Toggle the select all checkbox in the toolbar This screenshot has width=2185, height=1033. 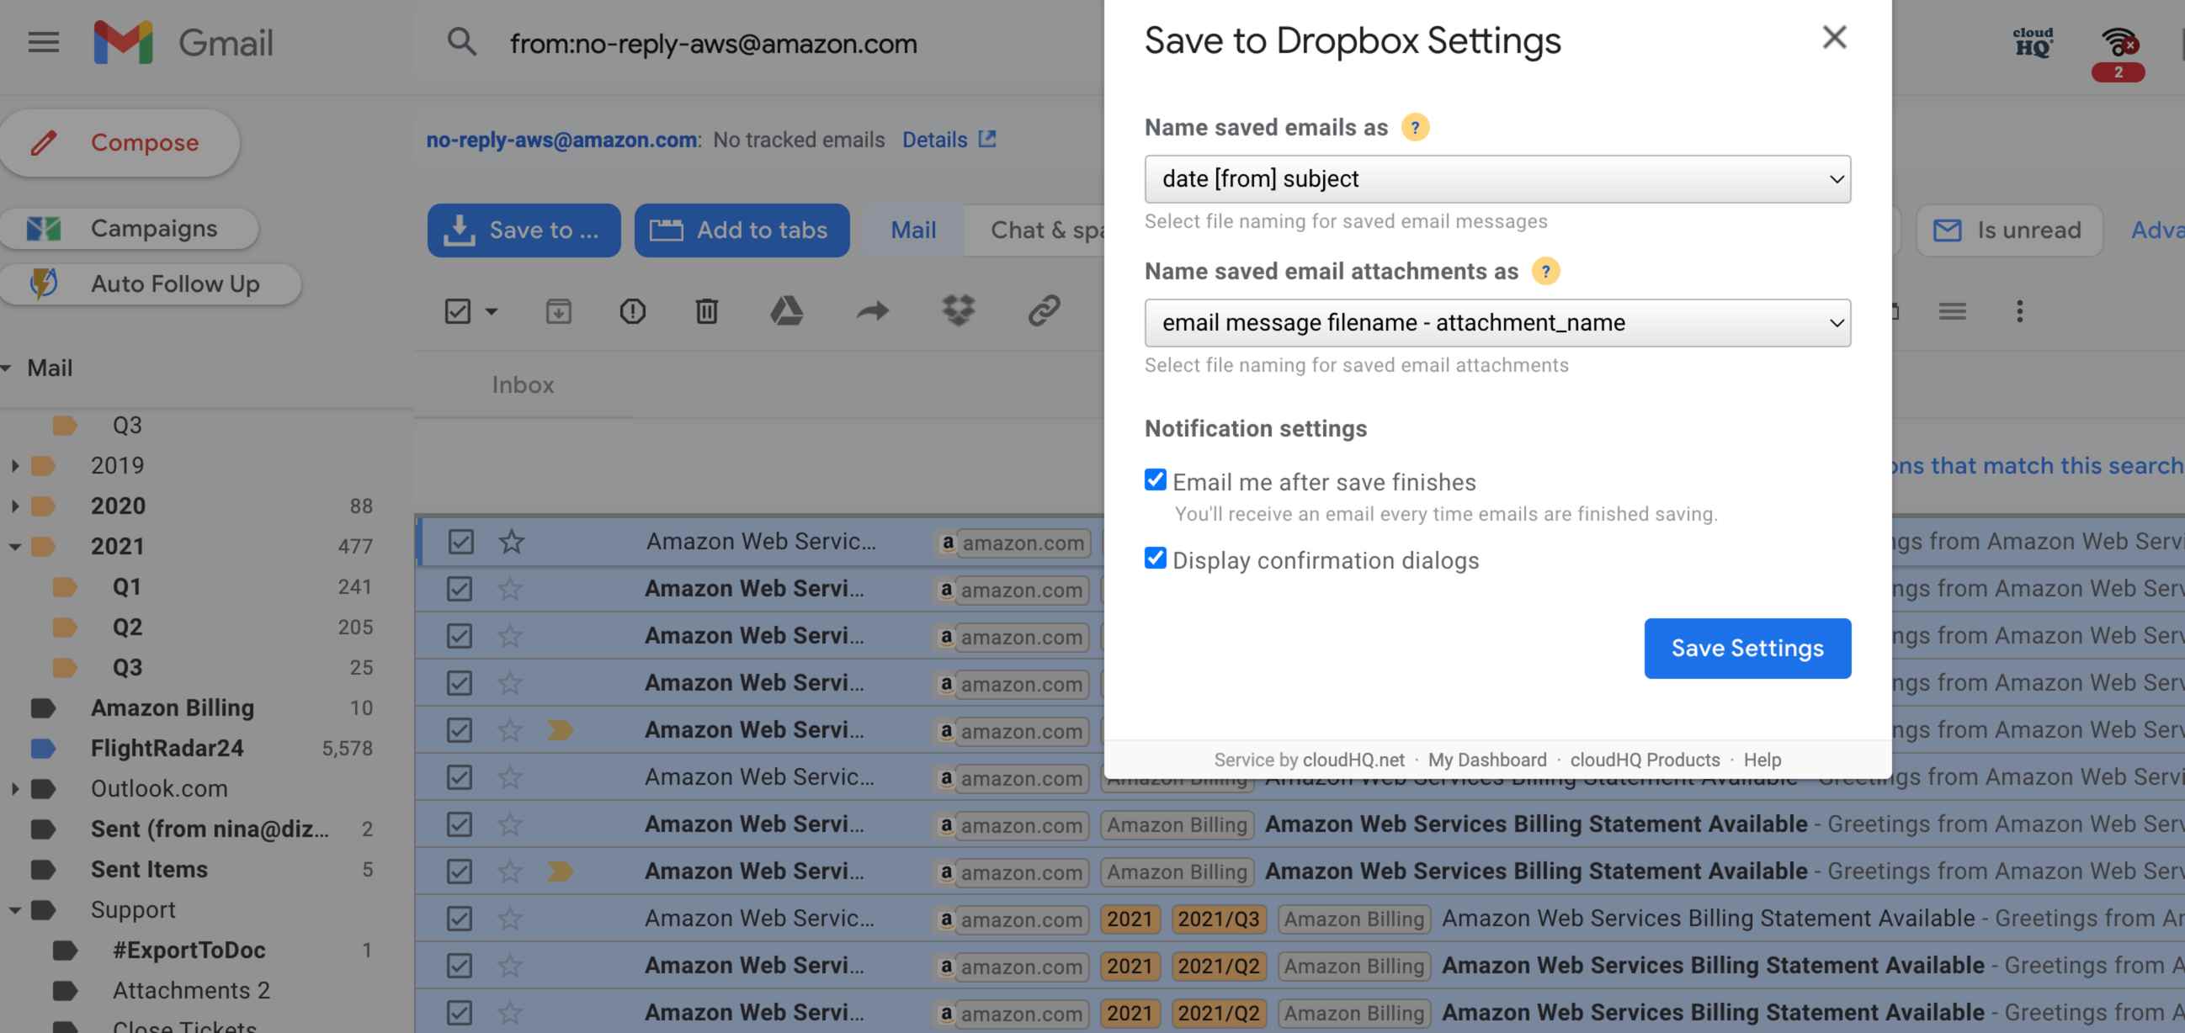click(x=457, y=311)
